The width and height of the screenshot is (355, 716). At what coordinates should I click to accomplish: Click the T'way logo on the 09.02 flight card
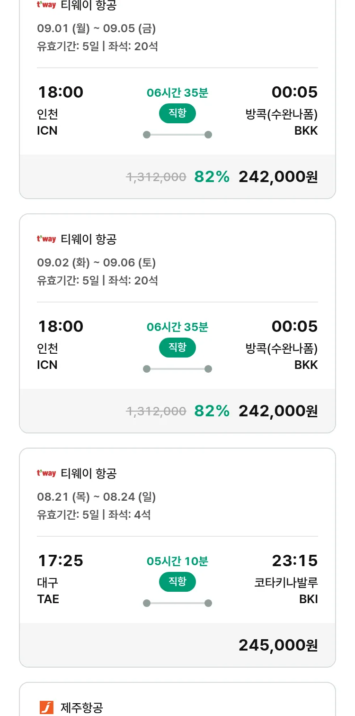click(x=46, y=239)
